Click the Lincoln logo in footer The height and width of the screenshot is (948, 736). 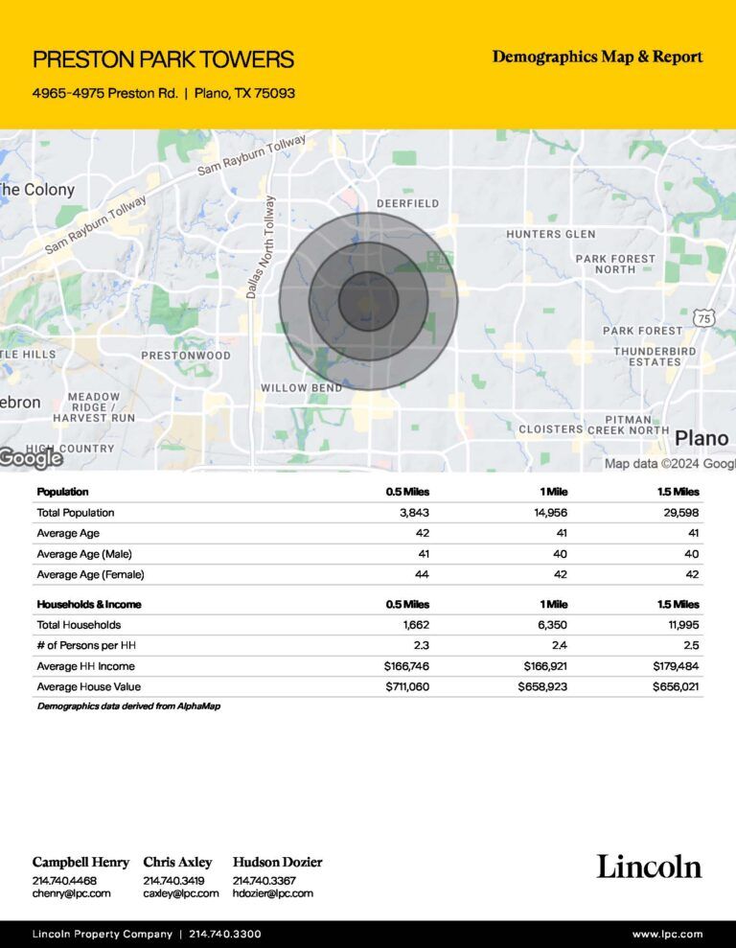(x=649, y=867)
